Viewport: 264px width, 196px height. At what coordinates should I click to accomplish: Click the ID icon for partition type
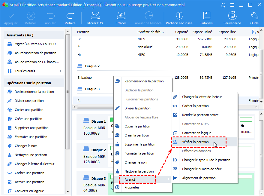pos(175,160)
